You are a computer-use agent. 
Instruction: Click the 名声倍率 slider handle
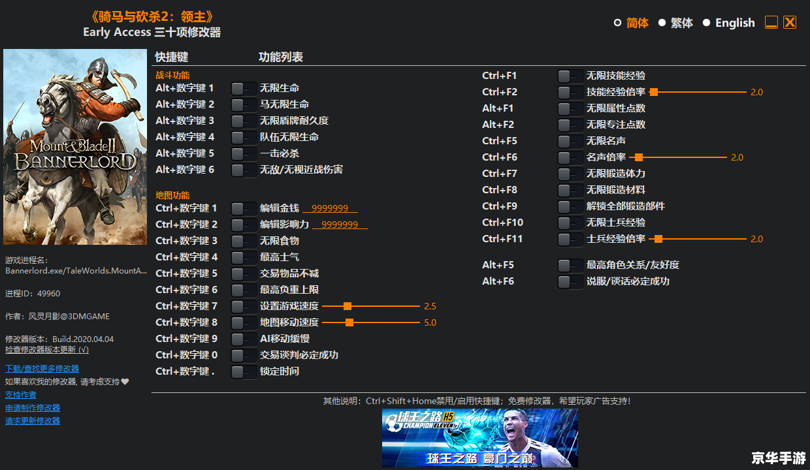tap(639, 157)
